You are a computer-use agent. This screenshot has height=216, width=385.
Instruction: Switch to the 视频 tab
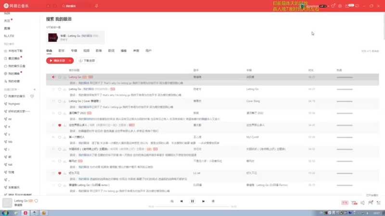tap(87, 51)
